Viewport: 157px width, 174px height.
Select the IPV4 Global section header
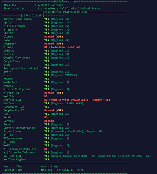[33, 15]
